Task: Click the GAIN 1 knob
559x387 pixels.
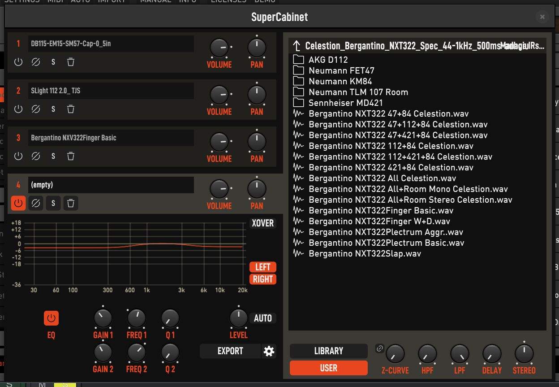Action: [103, 318]
